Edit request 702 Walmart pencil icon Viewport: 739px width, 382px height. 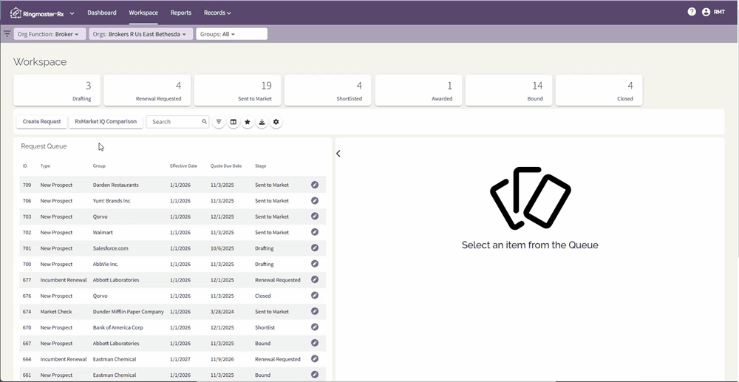coord(315,232)
